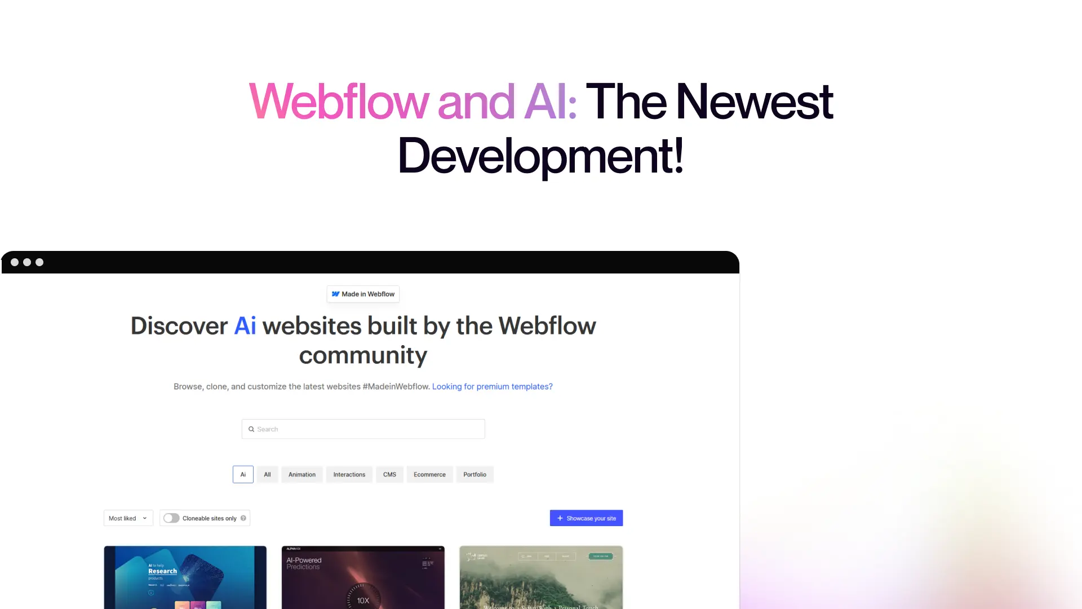Select the All tab filter item
The height and width of the screenshot is (609, 1082).
(268, 474)
